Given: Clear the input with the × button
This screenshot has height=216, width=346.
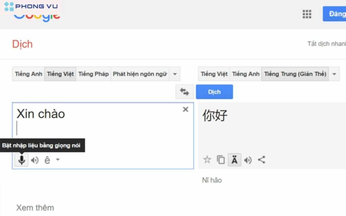Looking at the screenshot, I should coord(185,109).
